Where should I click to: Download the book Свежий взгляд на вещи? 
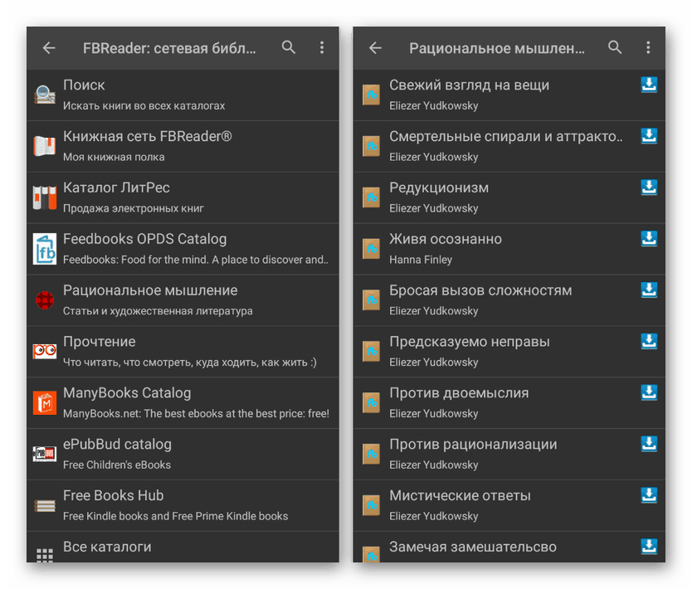[649, 85]
